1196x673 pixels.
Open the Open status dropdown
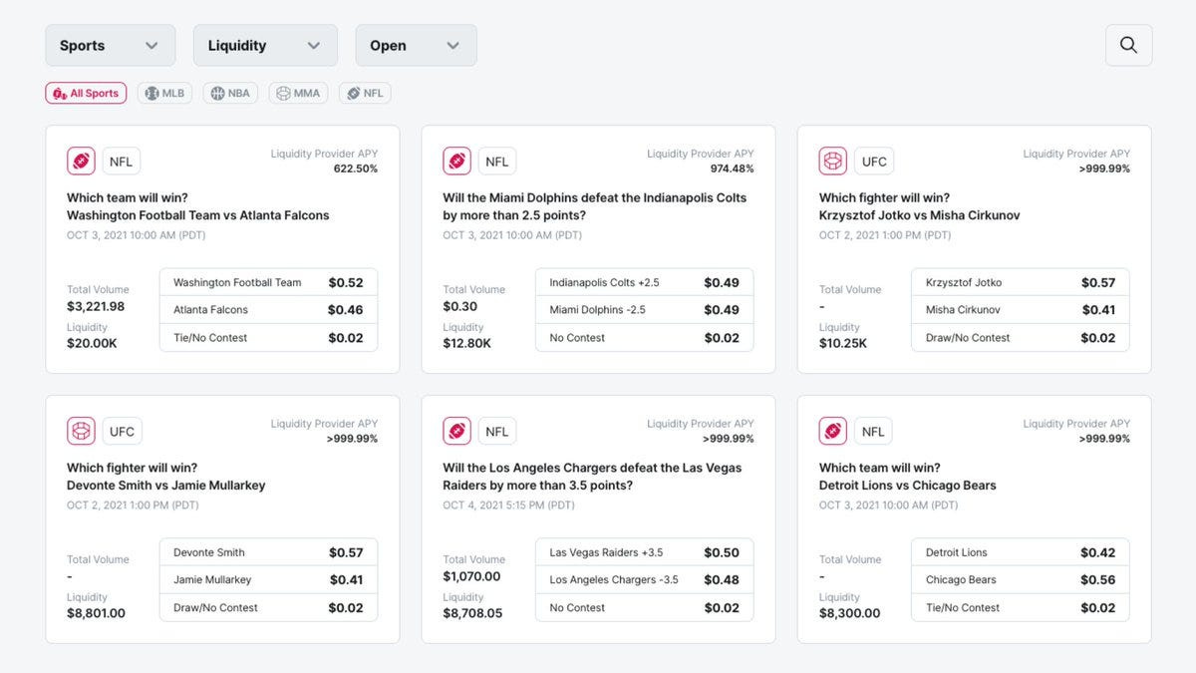click(x=416, y=45)
